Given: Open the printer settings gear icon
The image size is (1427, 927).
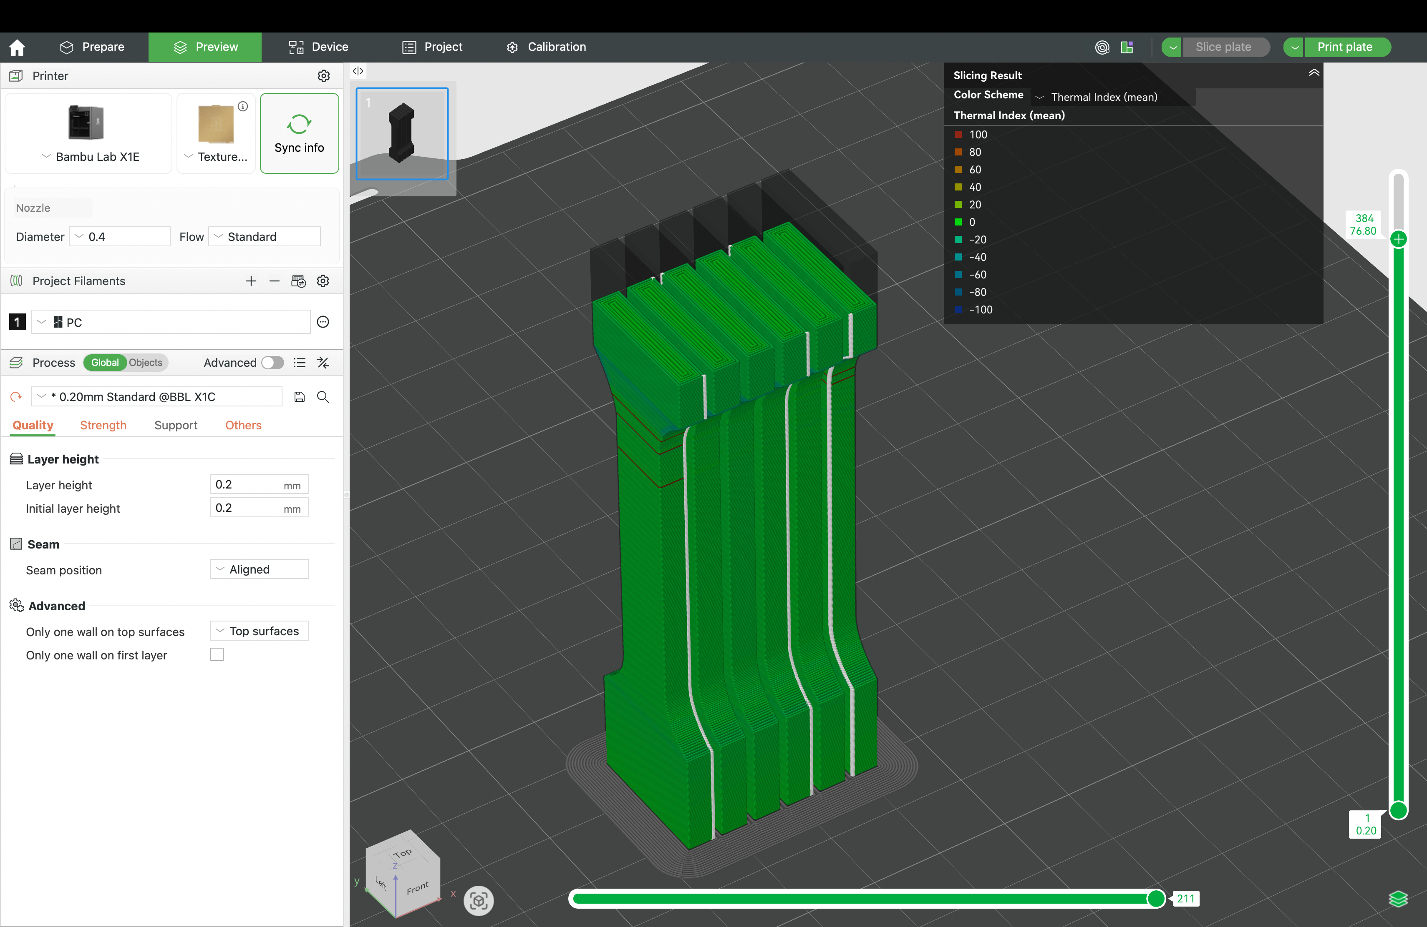Looking at the screenshot, I should 324,75.
